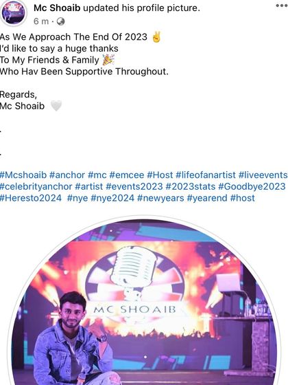Click the globe public privacy icon
288x385 pixels.
(x=60, y=21)
